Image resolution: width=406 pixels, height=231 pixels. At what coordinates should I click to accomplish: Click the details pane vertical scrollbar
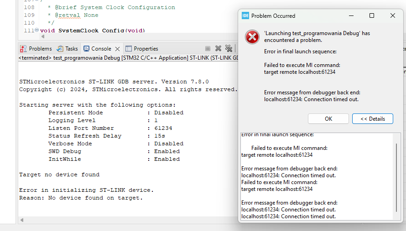point(396,178)
